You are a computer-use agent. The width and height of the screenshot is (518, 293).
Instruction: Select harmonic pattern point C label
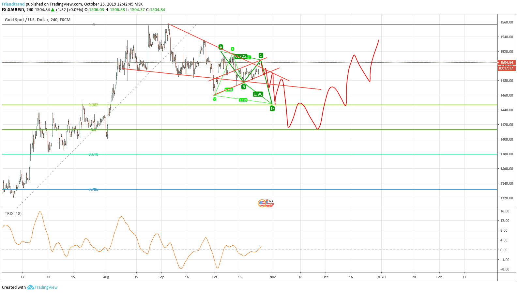point(261,55)
